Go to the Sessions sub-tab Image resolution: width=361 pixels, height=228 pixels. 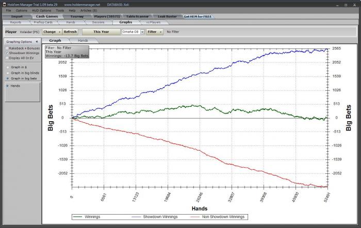(98, 23)
